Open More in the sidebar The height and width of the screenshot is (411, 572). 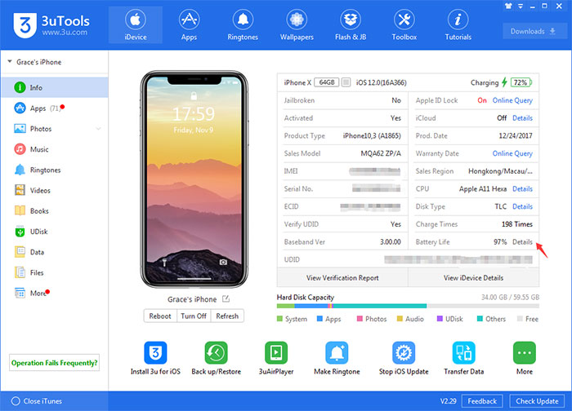[x=55, y=293]
